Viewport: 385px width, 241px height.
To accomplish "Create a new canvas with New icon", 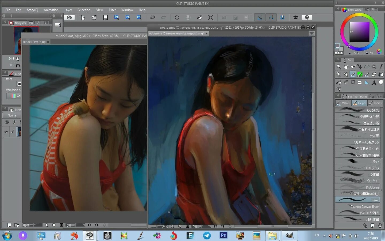I will 83,17.
